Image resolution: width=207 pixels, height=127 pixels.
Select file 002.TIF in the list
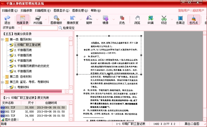[34, 112]
